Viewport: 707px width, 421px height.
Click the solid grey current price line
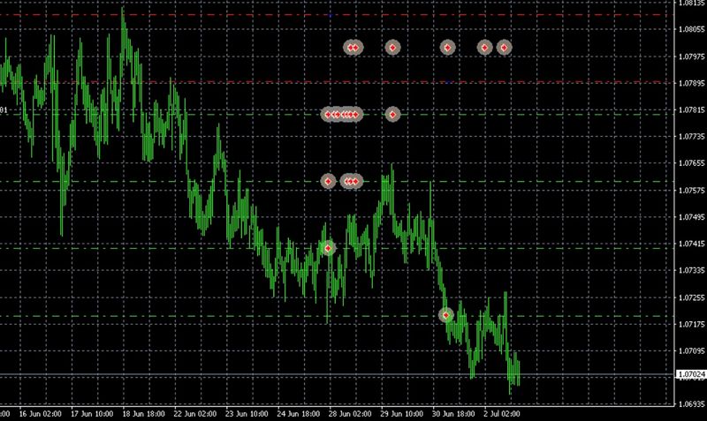[265, 374]
